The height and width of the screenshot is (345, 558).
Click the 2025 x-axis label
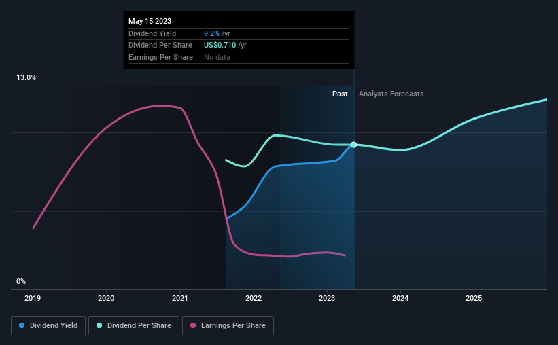[x=474, y=298]
